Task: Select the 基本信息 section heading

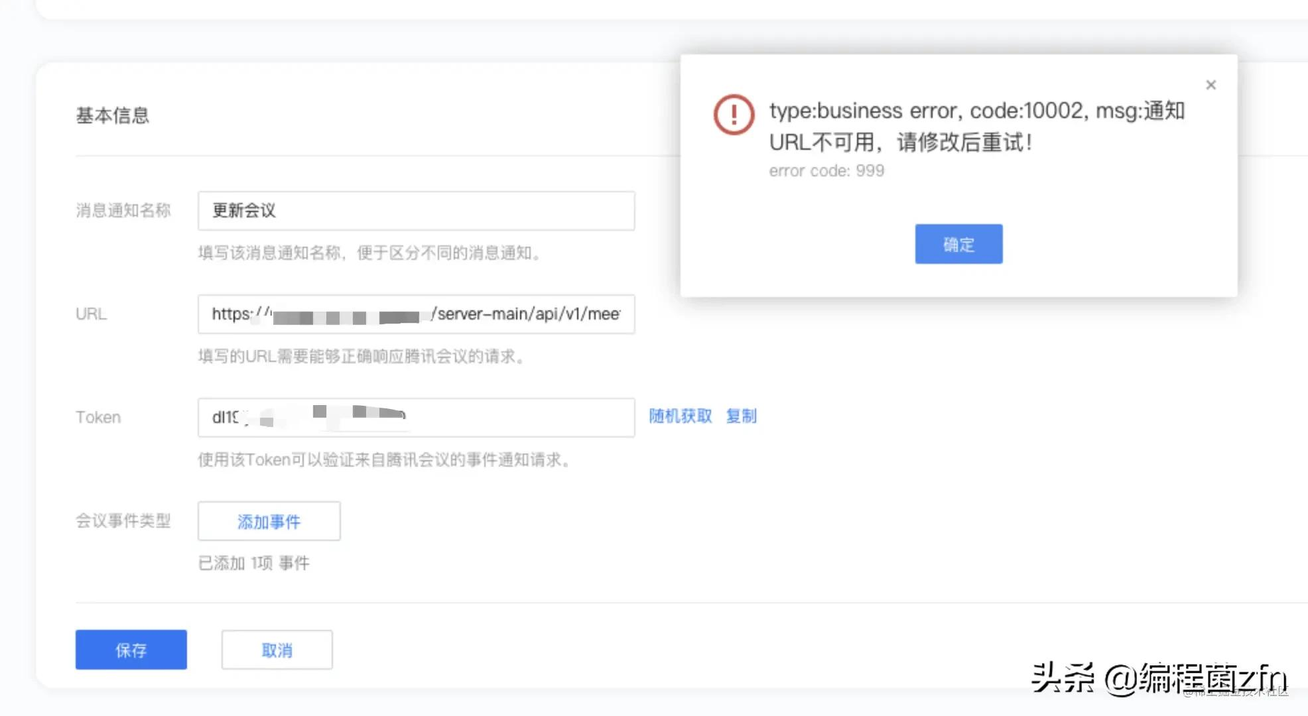Action: 112,115
